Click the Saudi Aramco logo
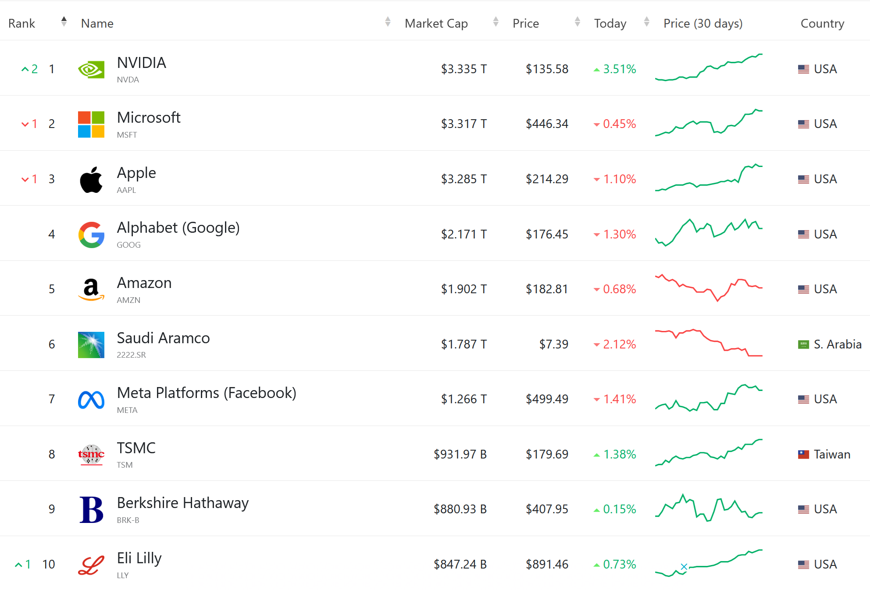 [x=91, y=345]
